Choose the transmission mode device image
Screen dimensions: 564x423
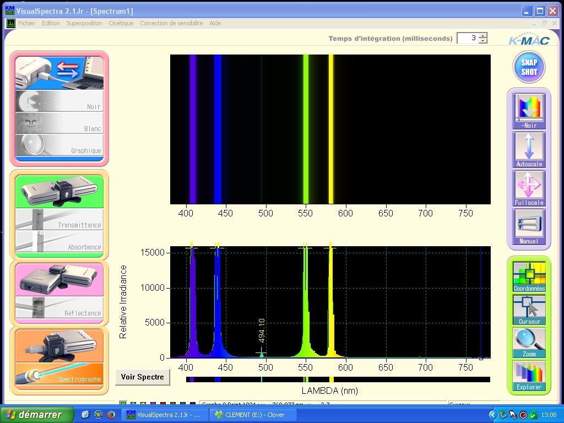[x=59, y=192]
